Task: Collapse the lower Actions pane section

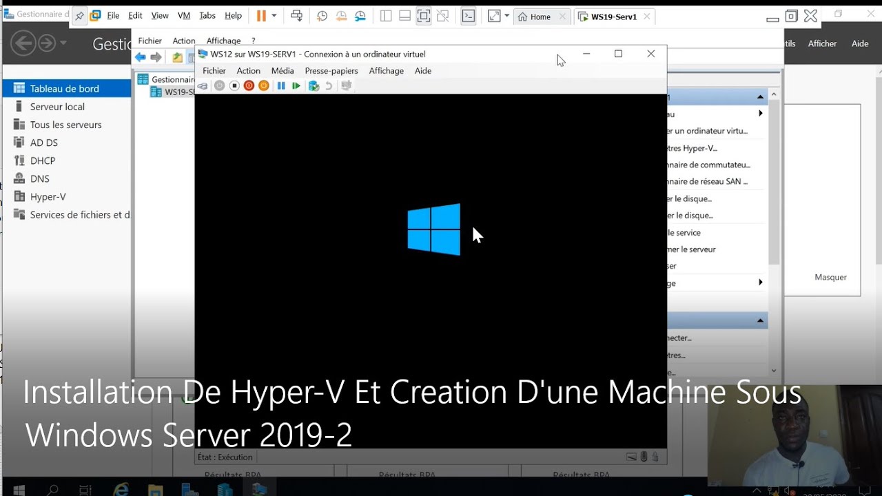Action: [x=760, y=320]
